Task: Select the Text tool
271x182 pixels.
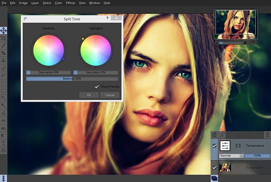Action: point(3,143)
